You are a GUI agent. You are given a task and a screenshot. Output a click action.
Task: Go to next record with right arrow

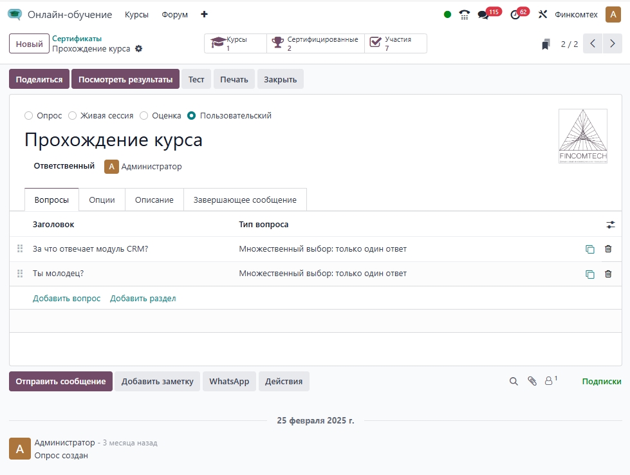click(x=613, y=44)
